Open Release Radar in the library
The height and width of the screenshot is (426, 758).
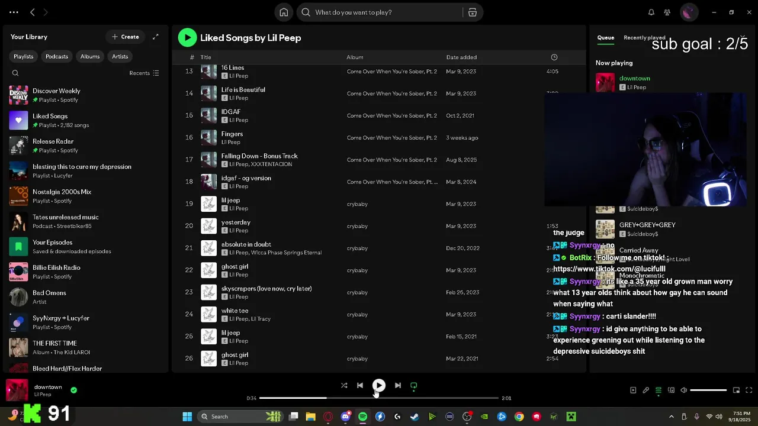pyautogui.click(x=86, y=146)
